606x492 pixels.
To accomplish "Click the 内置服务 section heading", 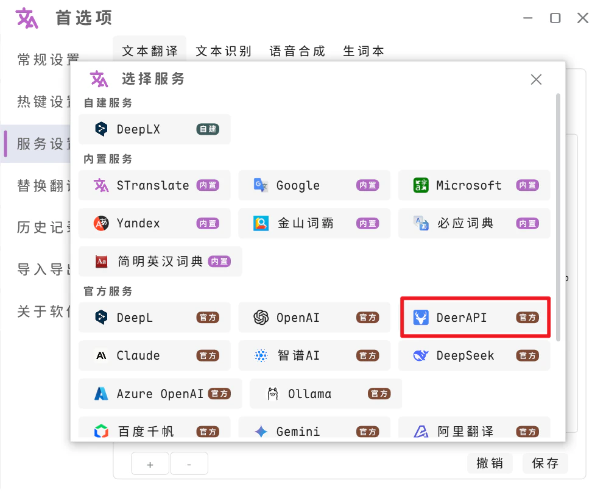I will [108, 159].
